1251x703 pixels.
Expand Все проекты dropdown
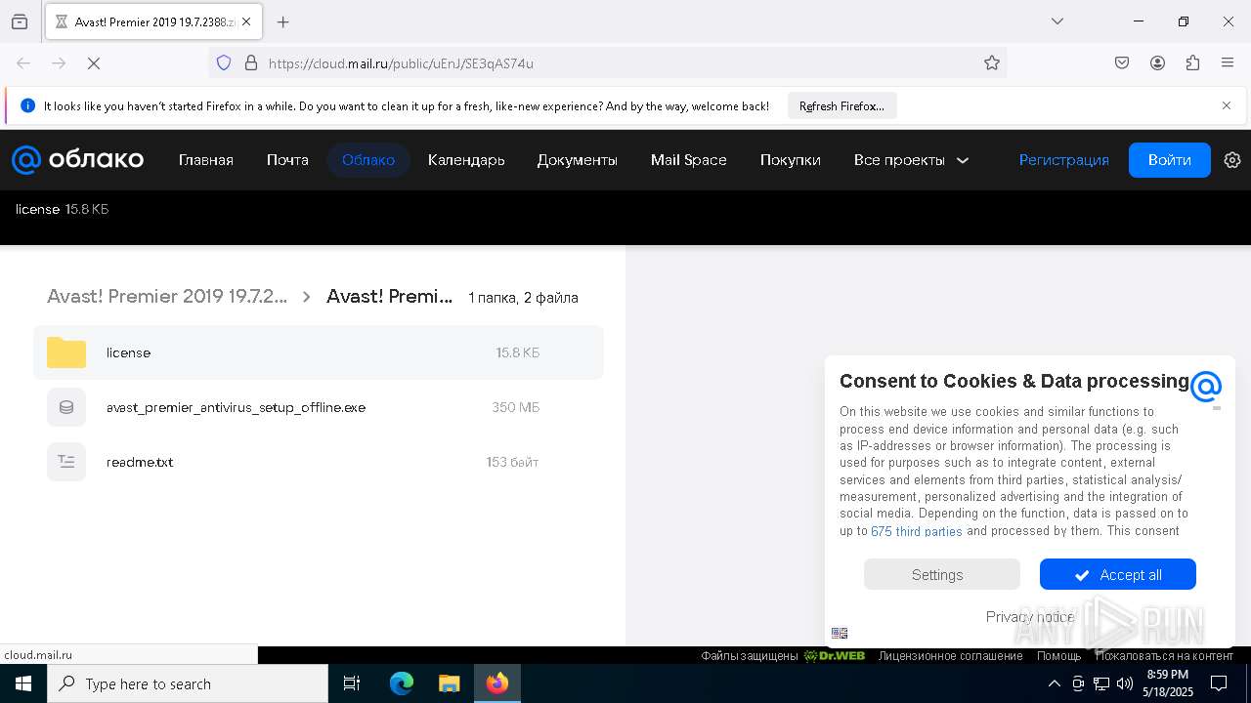pos(911,160)
